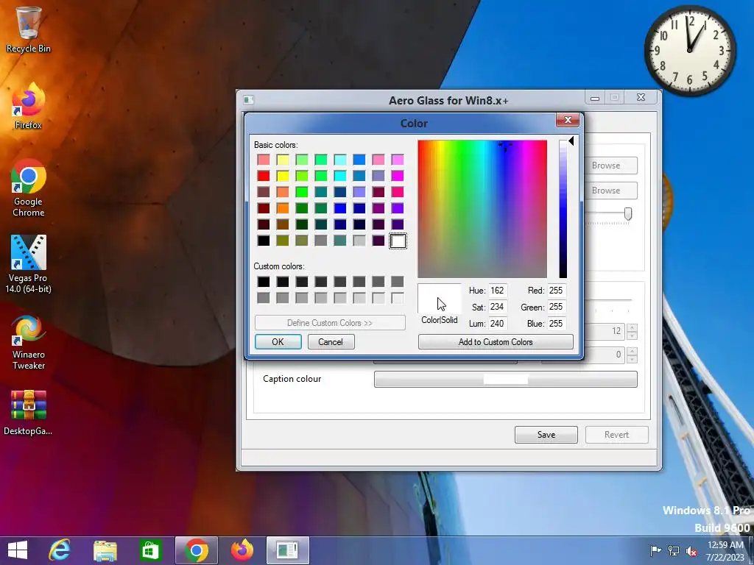Viewport: 754px width, 565px height.
Task: Launch Internet Explorer from taskbar
Action: click(60, 550)
